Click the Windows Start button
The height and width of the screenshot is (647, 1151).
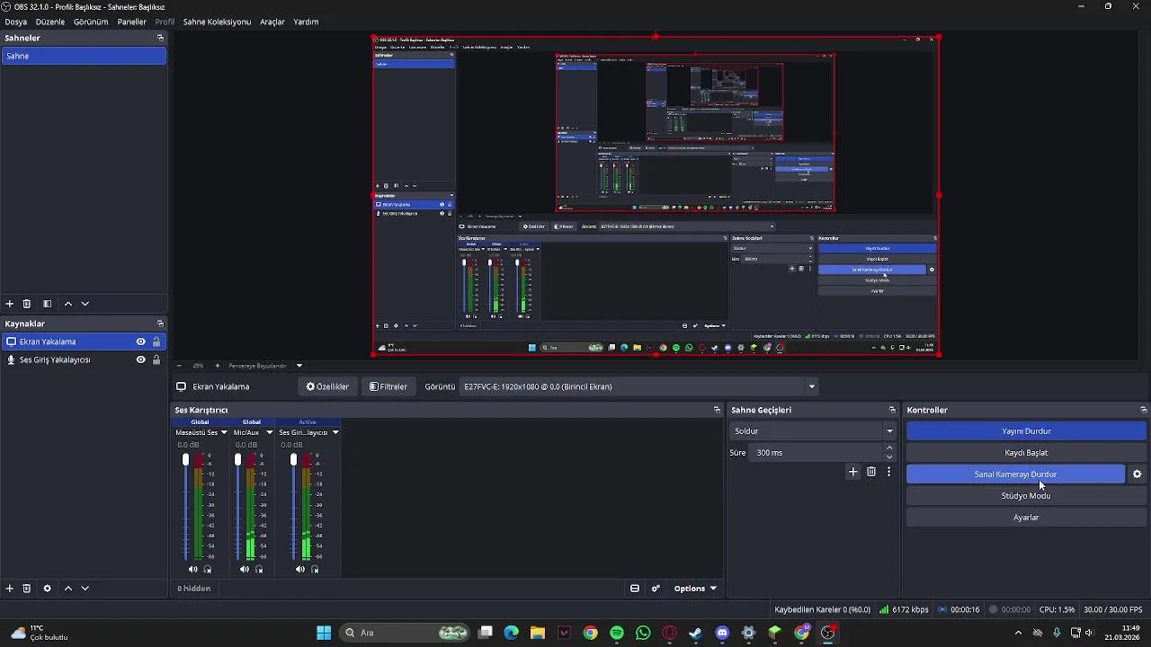[324, 633]
